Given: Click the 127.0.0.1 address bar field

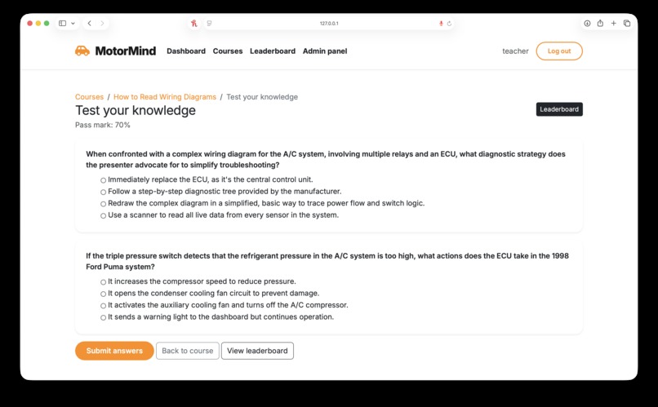Looking at the screenshot, I should click(x=329, y=24).
